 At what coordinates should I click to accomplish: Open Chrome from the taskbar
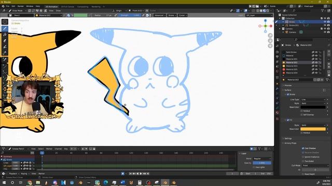(30, 182)
